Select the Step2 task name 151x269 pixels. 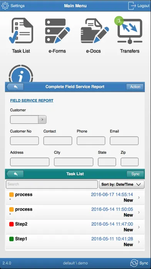[21, 224]
